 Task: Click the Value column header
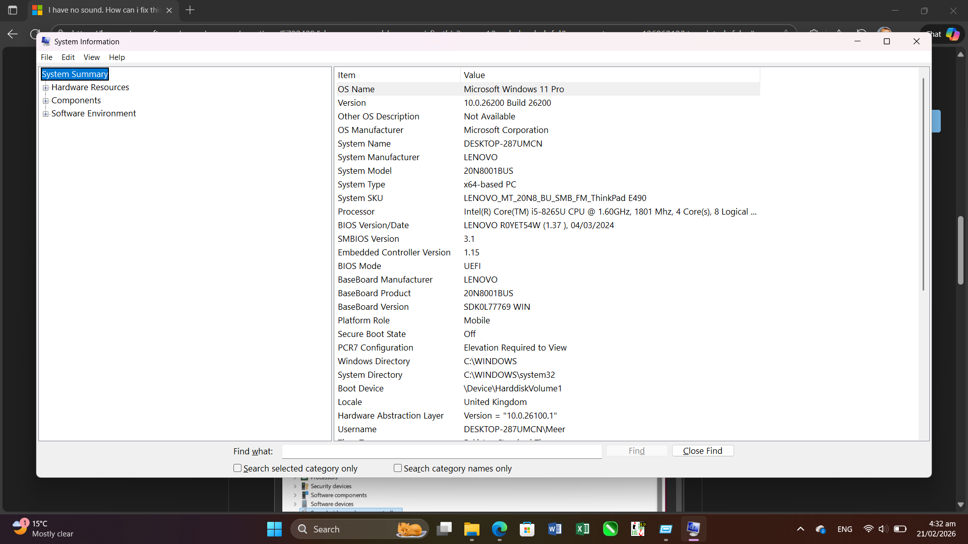(x=610, y=75)
